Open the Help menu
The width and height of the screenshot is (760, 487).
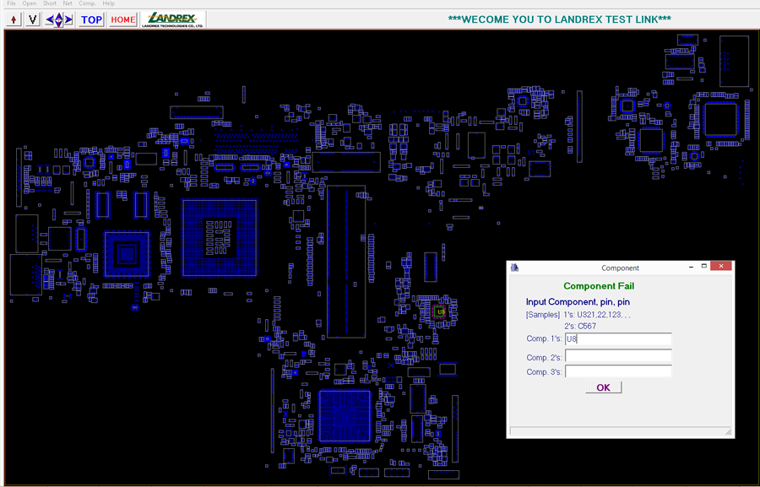[x=108, y=3]
